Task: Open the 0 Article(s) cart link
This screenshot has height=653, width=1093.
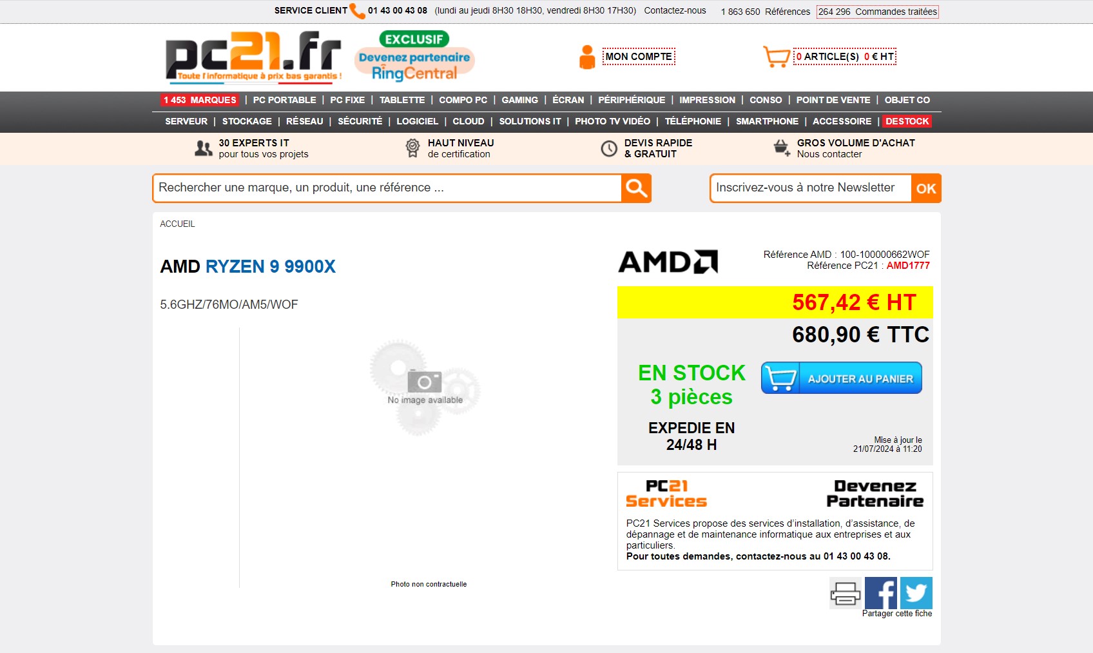Action: [845, 57]
